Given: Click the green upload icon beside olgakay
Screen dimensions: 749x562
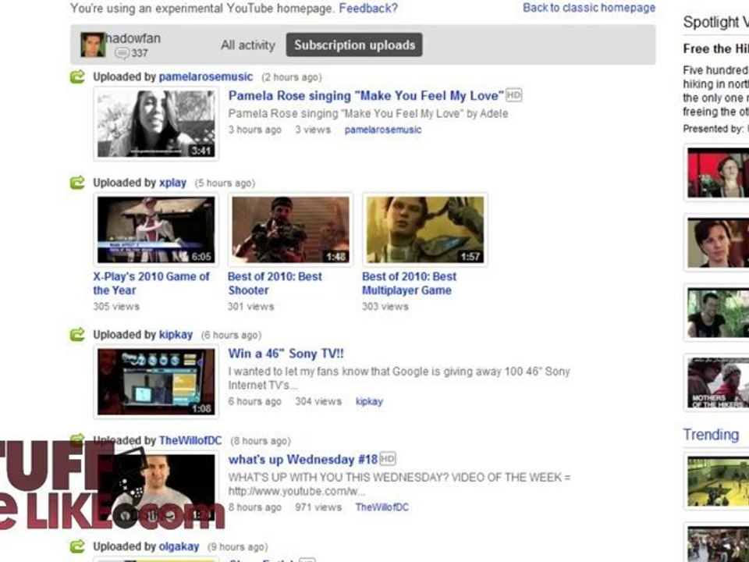Looking at the screenshot, I should pos(77,546).
